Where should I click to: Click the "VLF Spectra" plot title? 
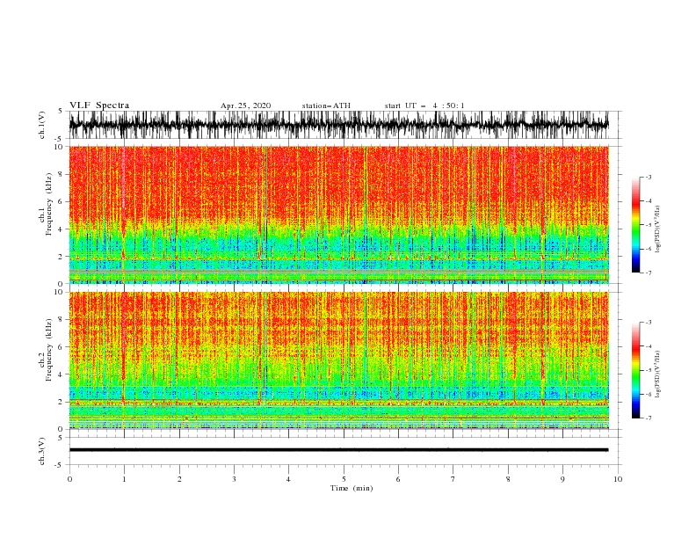coord(99,105)
